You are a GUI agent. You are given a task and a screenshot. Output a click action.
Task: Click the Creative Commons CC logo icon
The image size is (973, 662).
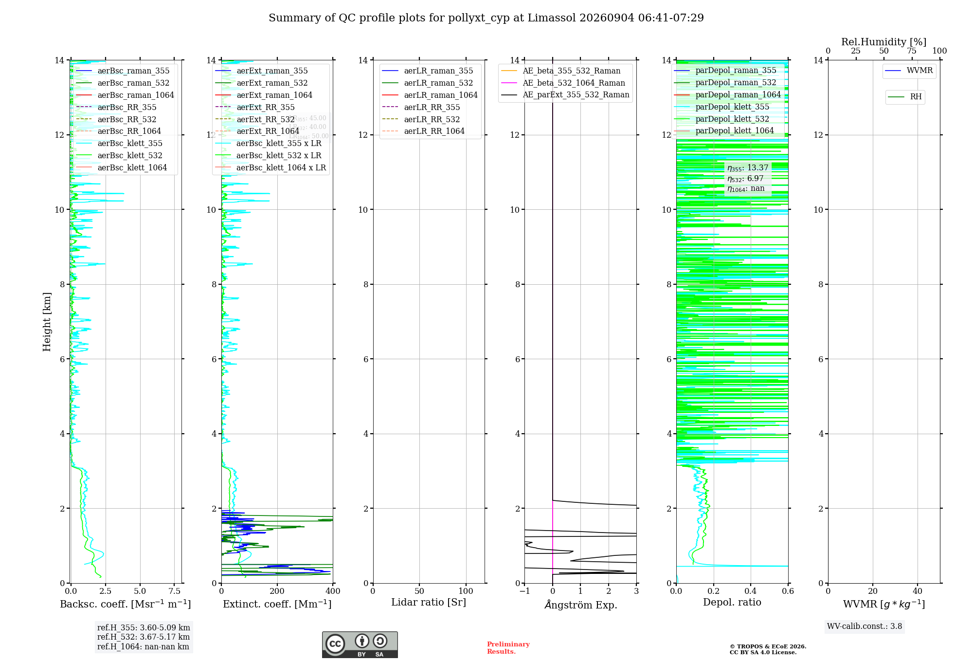335,644
